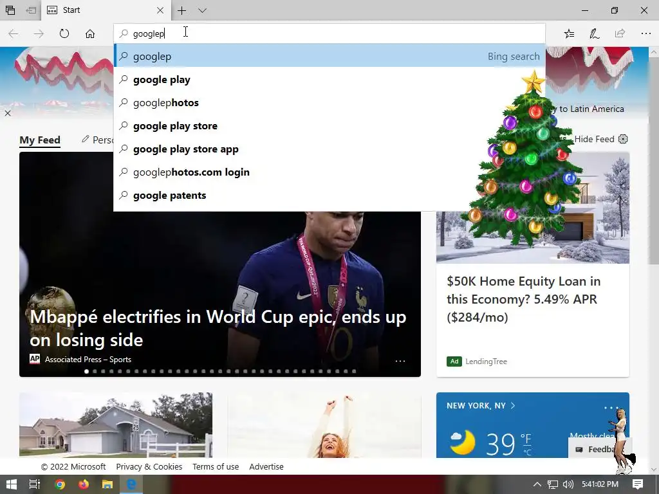The image size is (659, 494).
Task: Open the Mbappé story options ellipsis
Action: [400, 361]
